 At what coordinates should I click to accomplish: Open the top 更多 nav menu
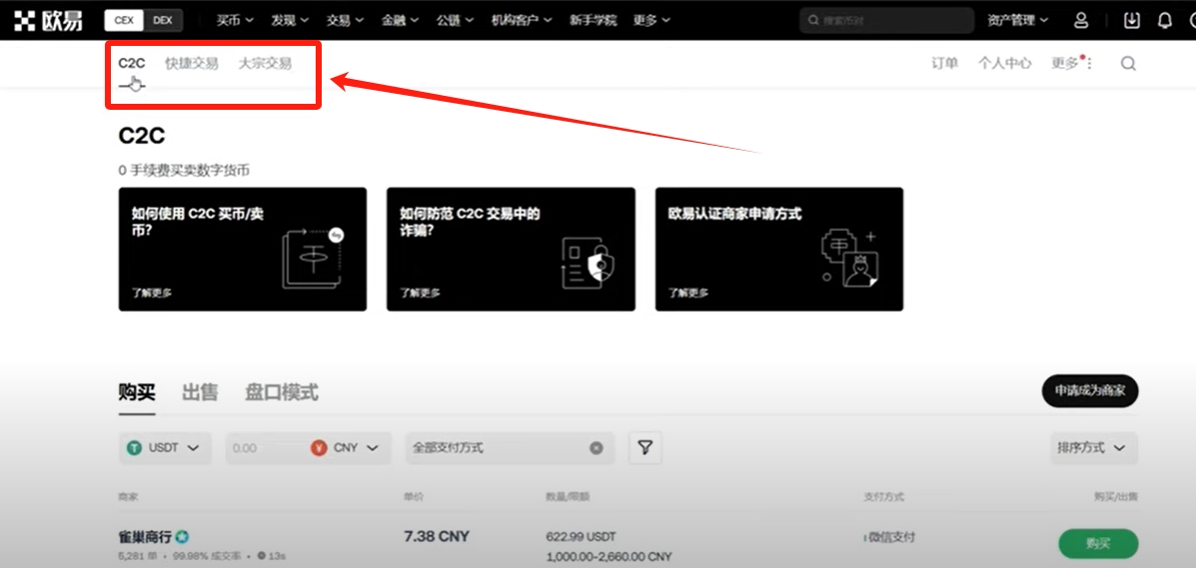click(x=651, y=21)
